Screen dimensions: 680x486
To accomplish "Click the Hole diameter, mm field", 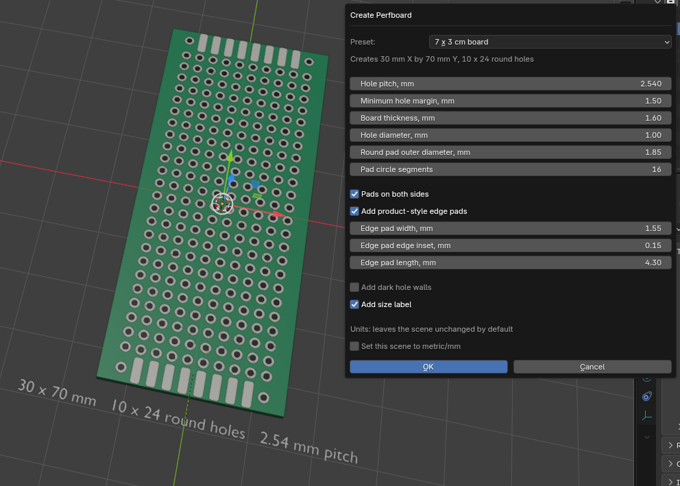I will click(511, 135).
